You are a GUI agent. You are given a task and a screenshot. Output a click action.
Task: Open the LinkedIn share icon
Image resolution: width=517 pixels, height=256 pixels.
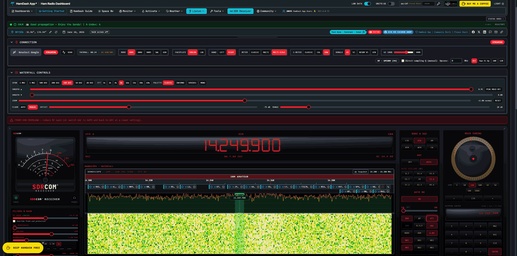pyautogui.click(x=485, y=32)
